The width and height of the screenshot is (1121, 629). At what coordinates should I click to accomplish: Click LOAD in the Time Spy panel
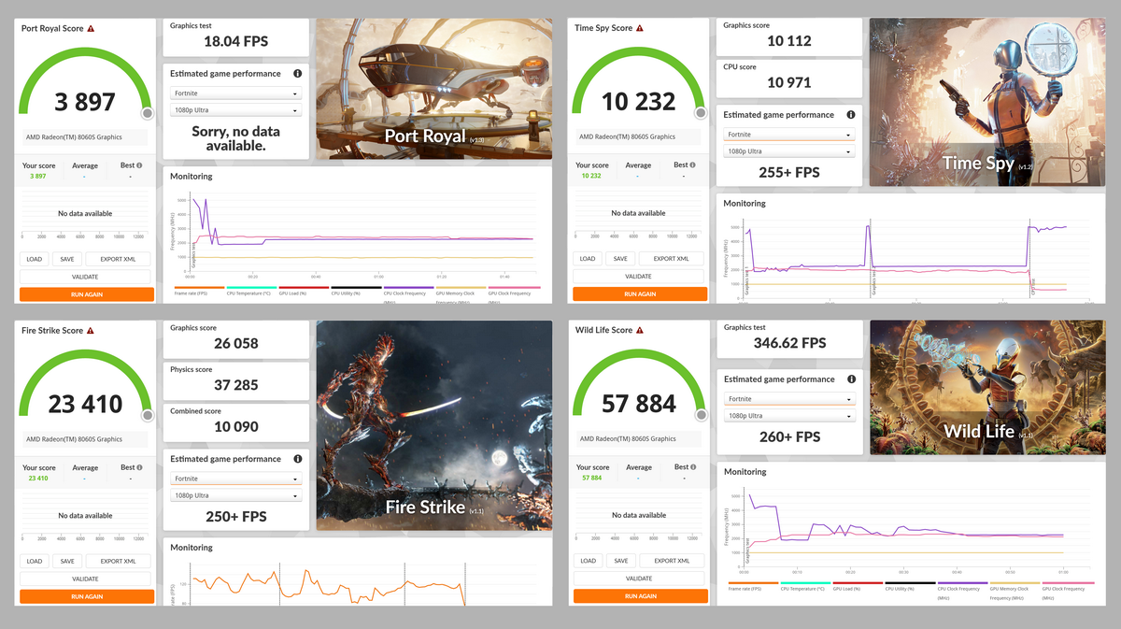(587, 259)
